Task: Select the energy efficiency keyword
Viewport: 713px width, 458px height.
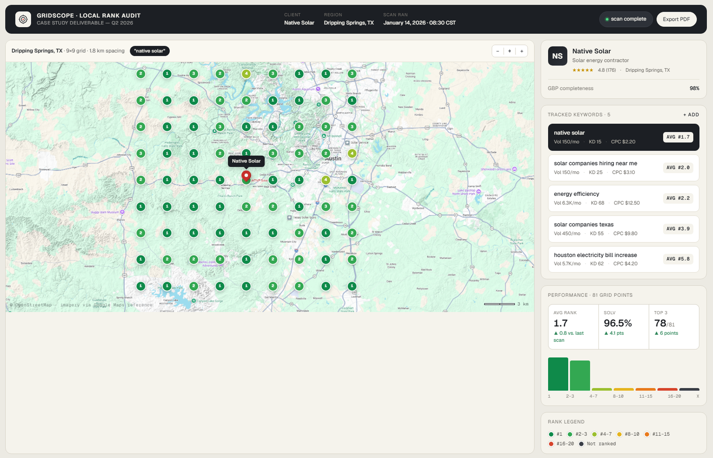Action: coord(623,198)
